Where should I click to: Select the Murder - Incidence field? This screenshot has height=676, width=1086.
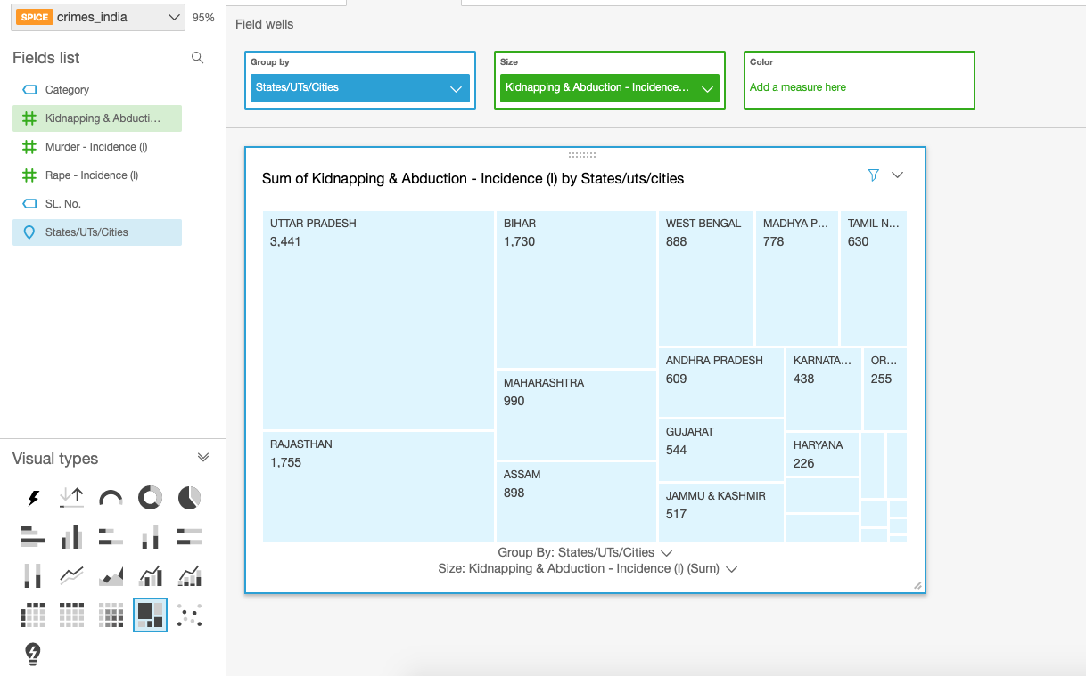pyautogui.click(x=95, y=147)
